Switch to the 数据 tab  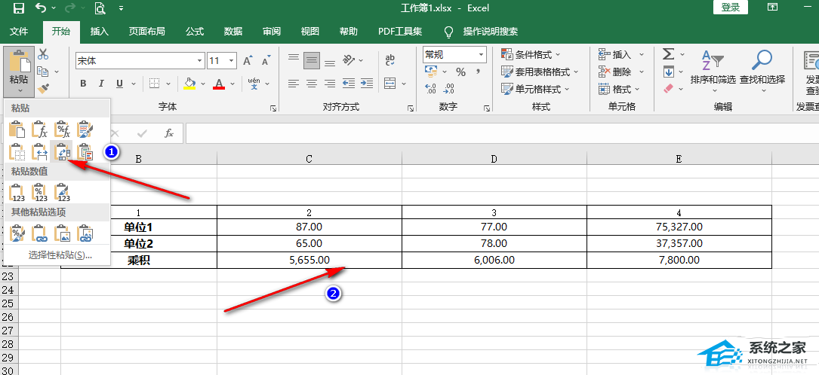coord(233,32)
